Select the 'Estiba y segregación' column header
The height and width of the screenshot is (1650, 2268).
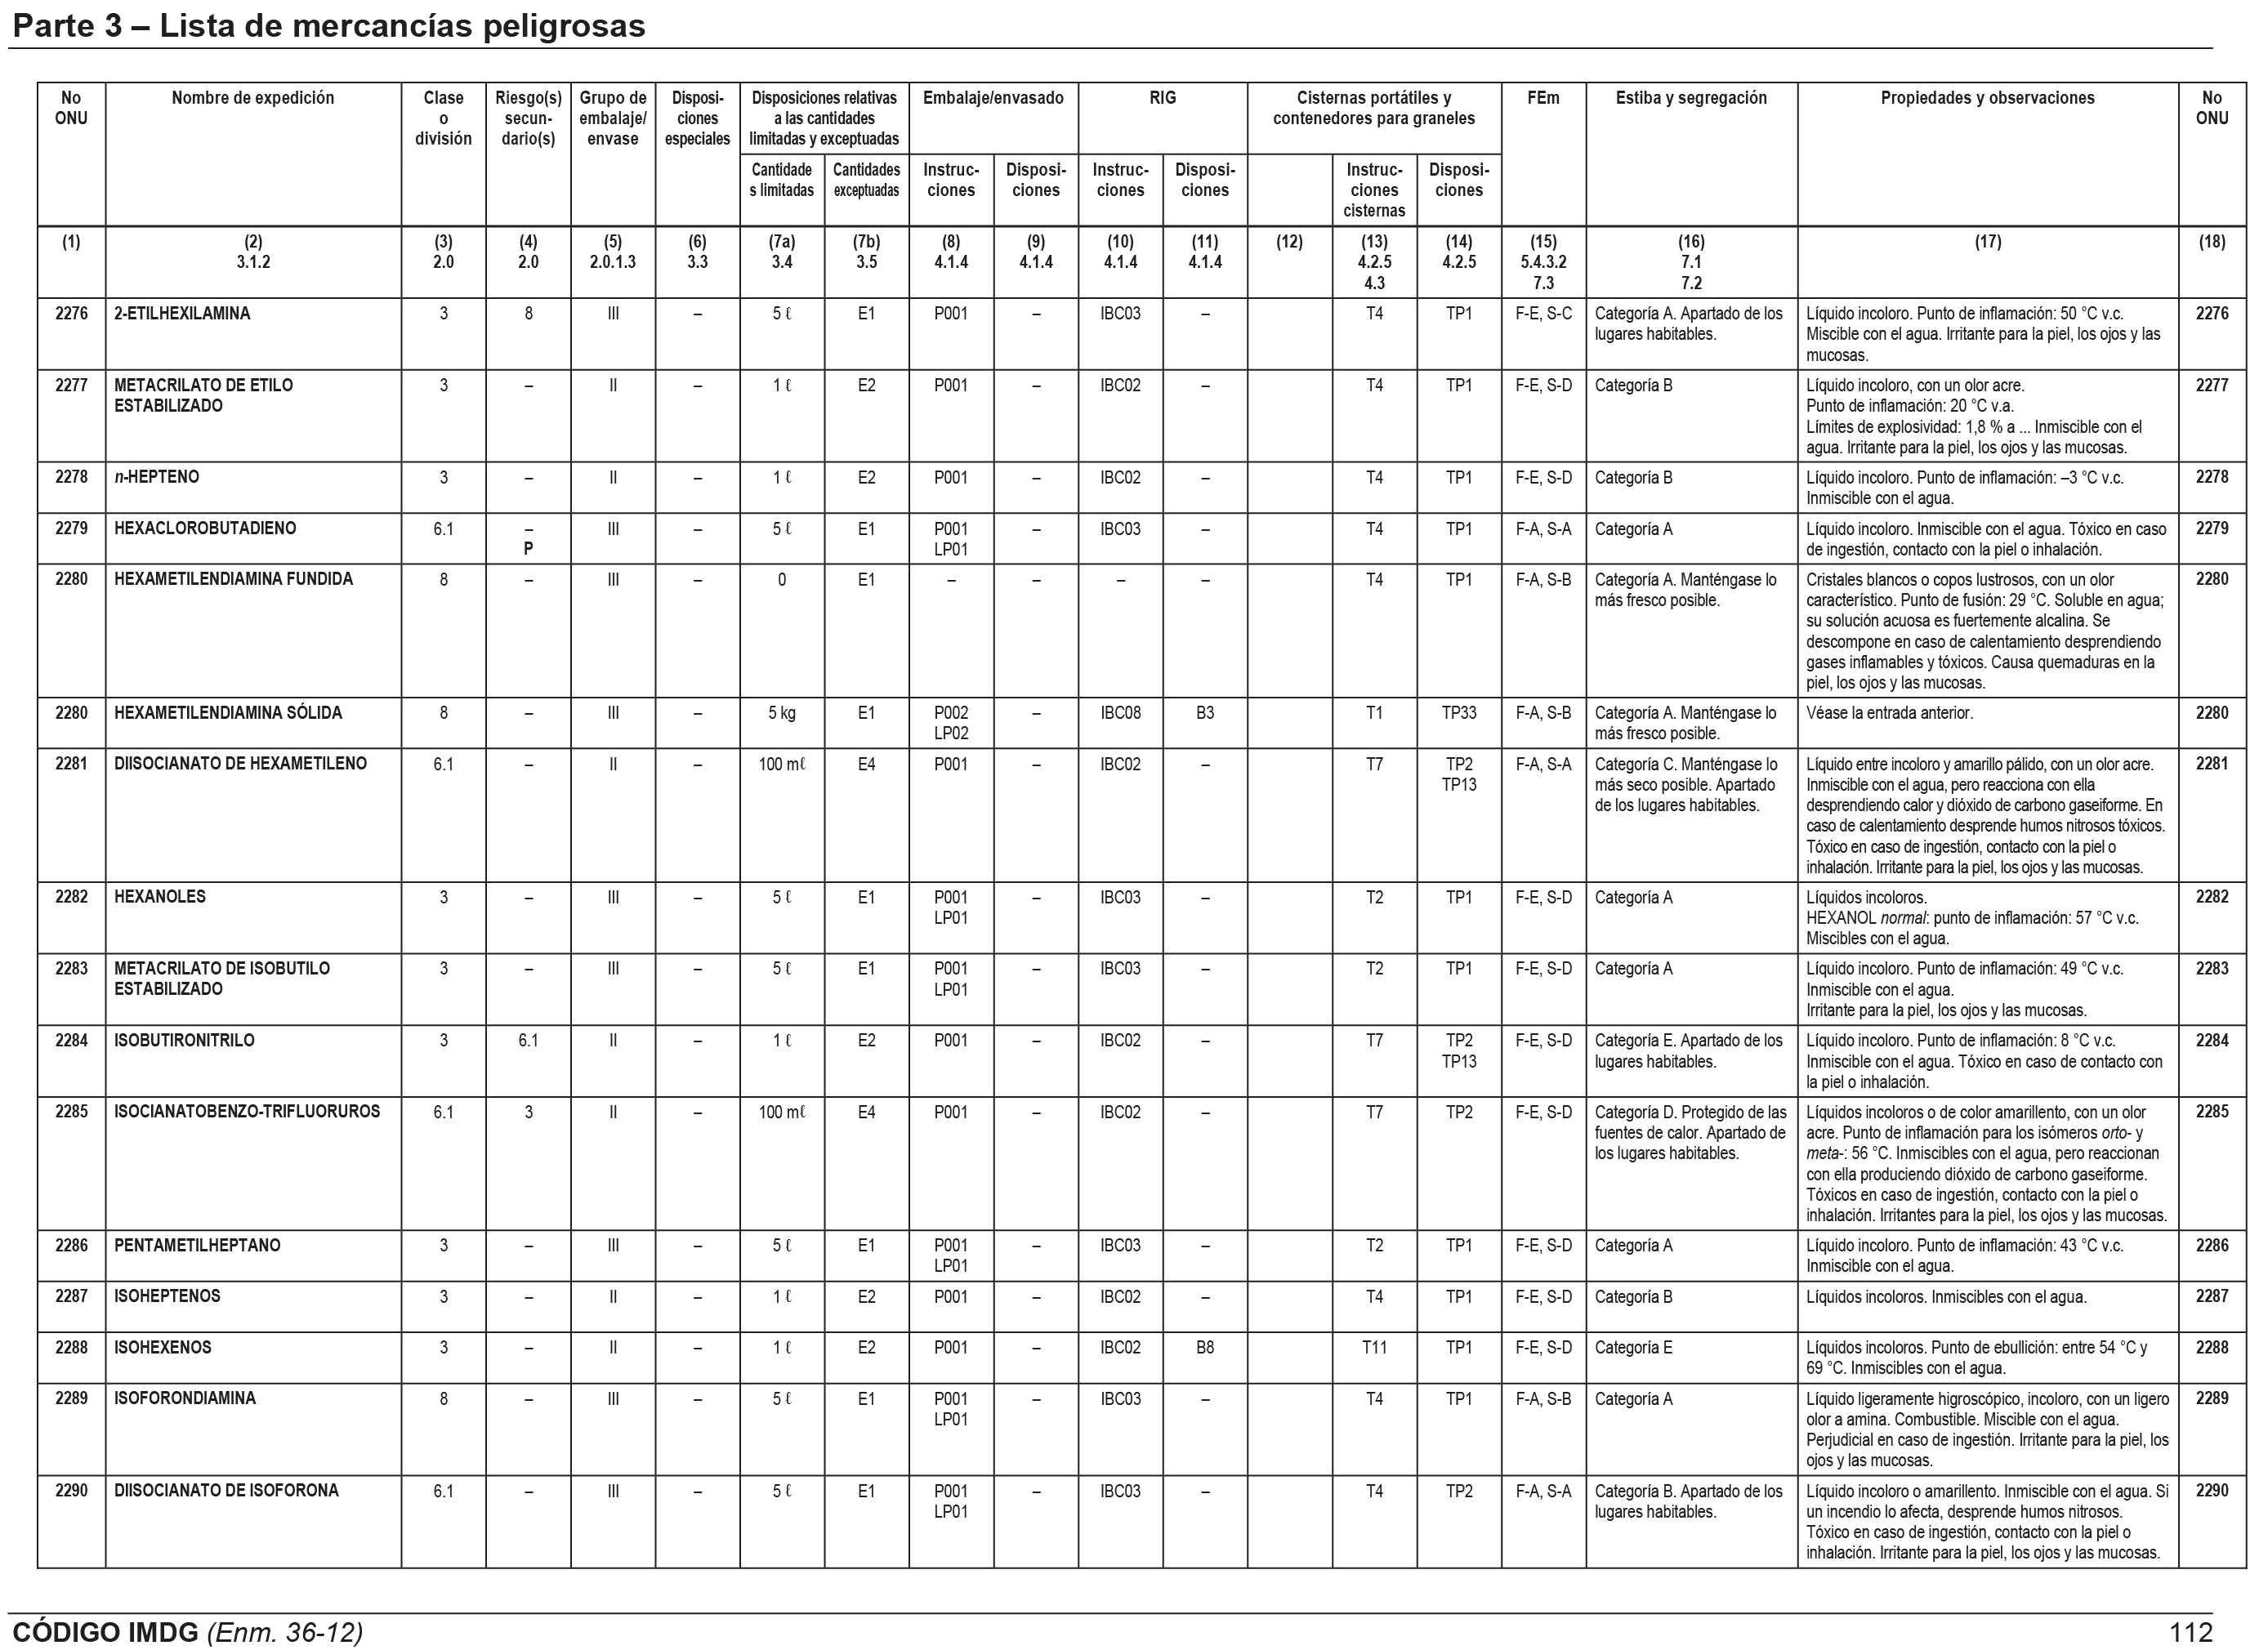1690,98
